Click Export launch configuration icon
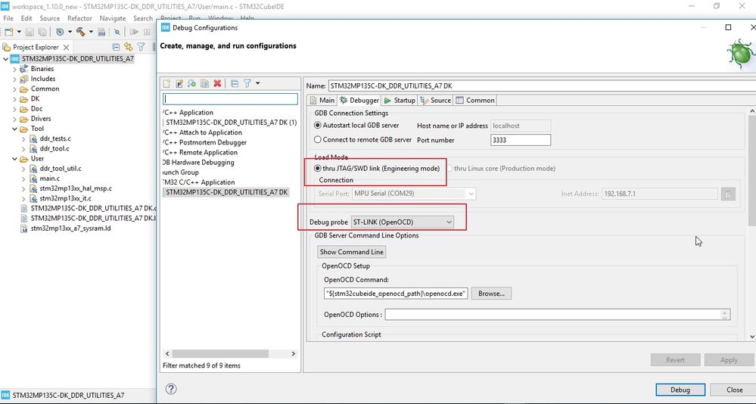Screen dimensions: 756x404 pyautogui.click(x=192, y=83)
